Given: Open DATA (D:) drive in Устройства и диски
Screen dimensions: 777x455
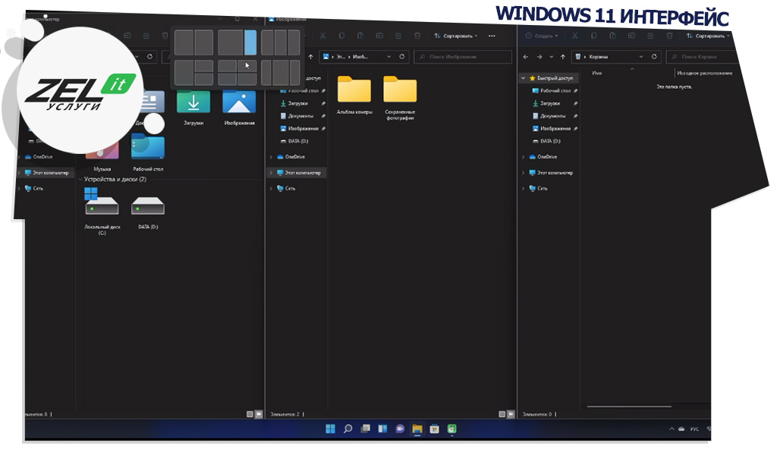Looking at the screenshot, I should 148,213.
